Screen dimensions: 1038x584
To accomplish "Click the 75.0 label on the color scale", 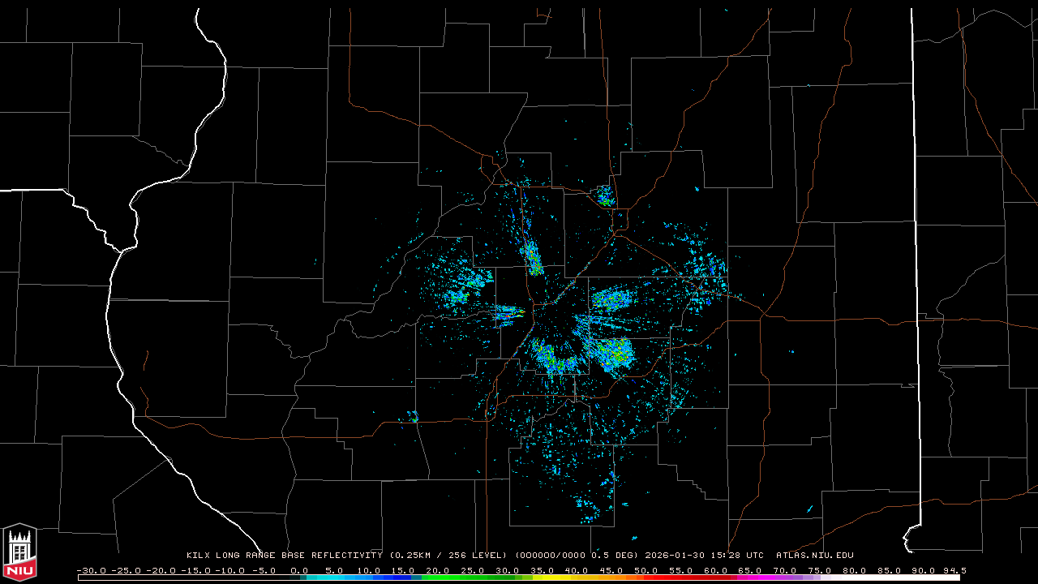I will [x=820, y=570].
